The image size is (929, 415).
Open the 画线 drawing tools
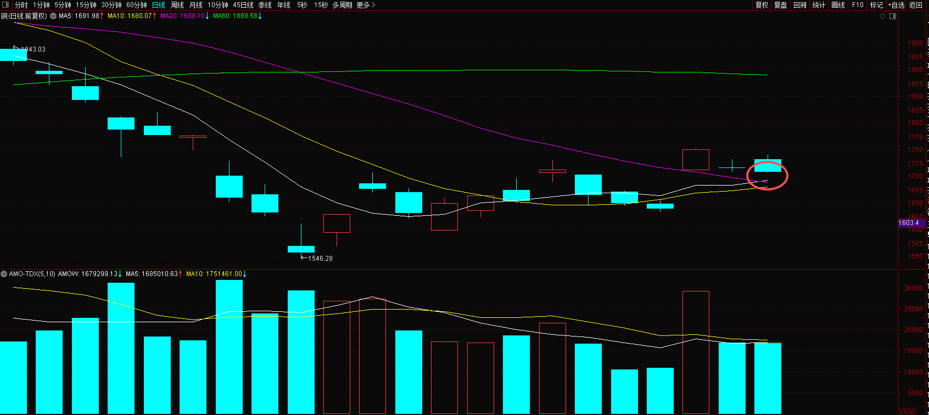coord(838,5)
